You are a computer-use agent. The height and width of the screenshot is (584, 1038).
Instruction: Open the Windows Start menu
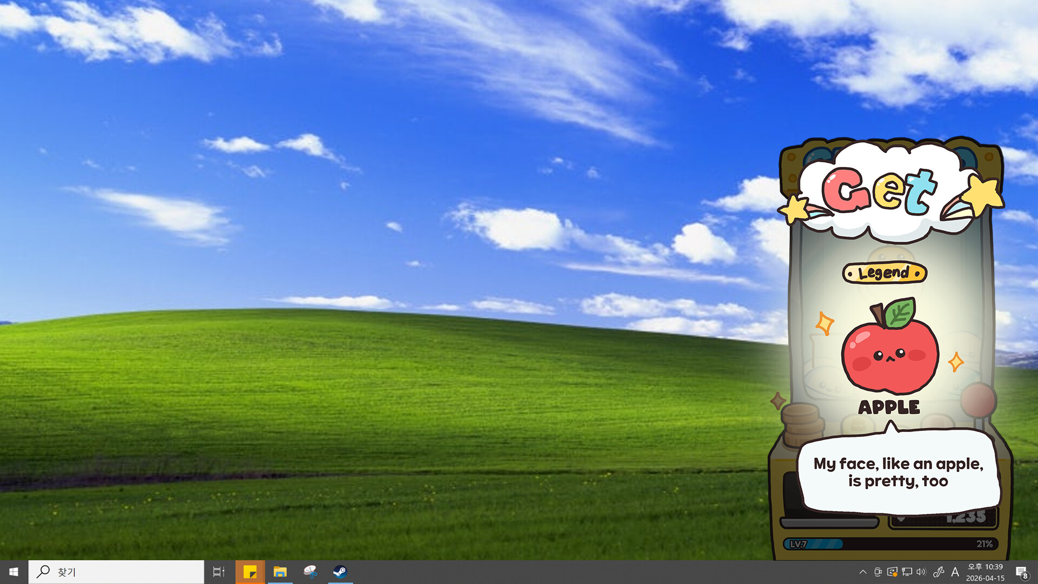coord(14,572)
